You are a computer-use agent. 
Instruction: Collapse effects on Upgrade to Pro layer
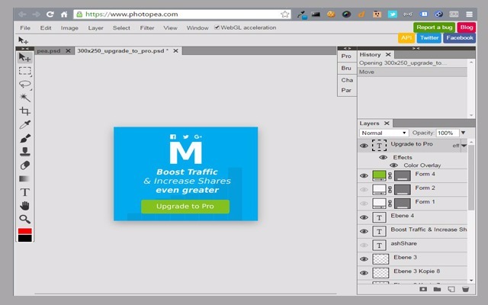(464, 145)
